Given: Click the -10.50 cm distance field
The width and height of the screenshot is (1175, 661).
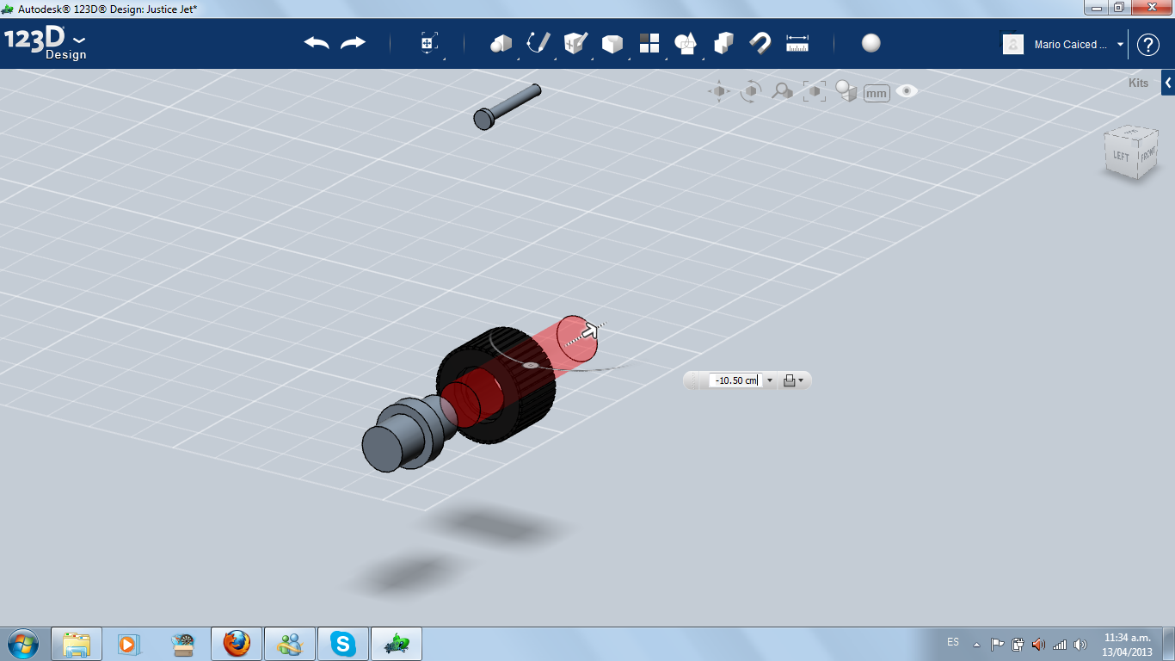Looking at the screenshot, I should point(735,380).
